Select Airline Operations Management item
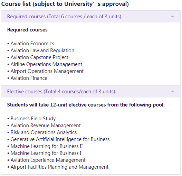This screenshot has height=176, width=182. (46, 64)
